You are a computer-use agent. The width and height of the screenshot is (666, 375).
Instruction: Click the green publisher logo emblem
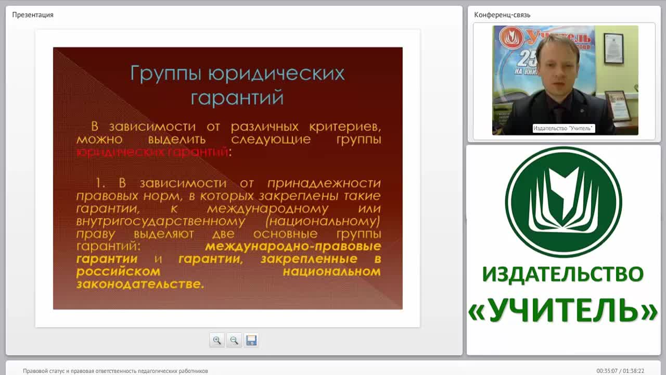[563, 202]
